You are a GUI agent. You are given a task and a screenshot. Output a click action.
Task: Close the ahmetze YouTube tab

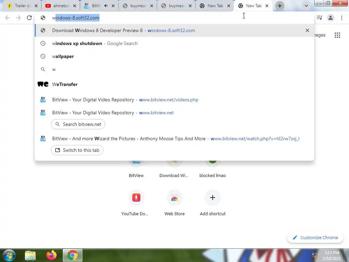tap(75, 6)
